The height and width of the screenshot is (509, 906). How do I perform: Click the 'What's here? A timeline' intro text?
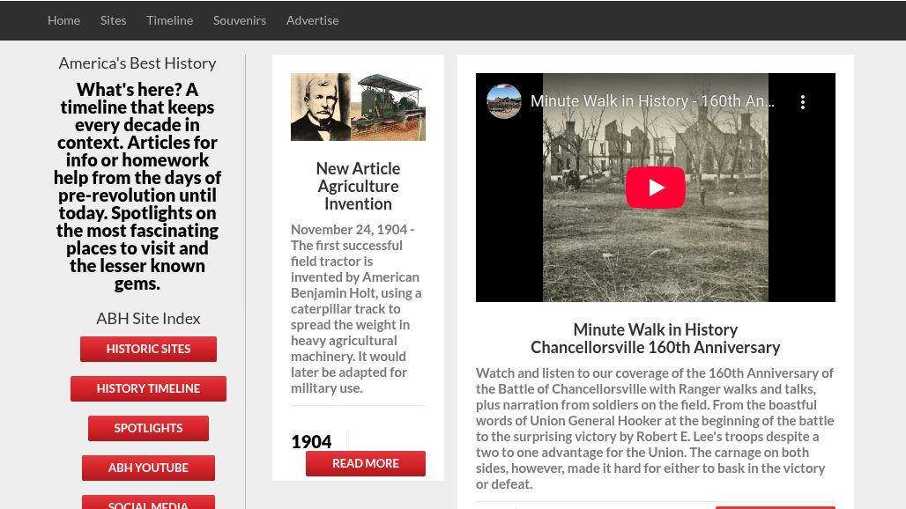click(x=137, y=187)
